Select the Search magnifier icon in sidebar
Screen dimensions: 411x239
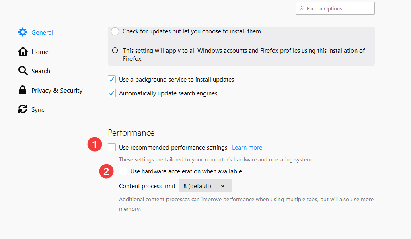pos(23,71)
